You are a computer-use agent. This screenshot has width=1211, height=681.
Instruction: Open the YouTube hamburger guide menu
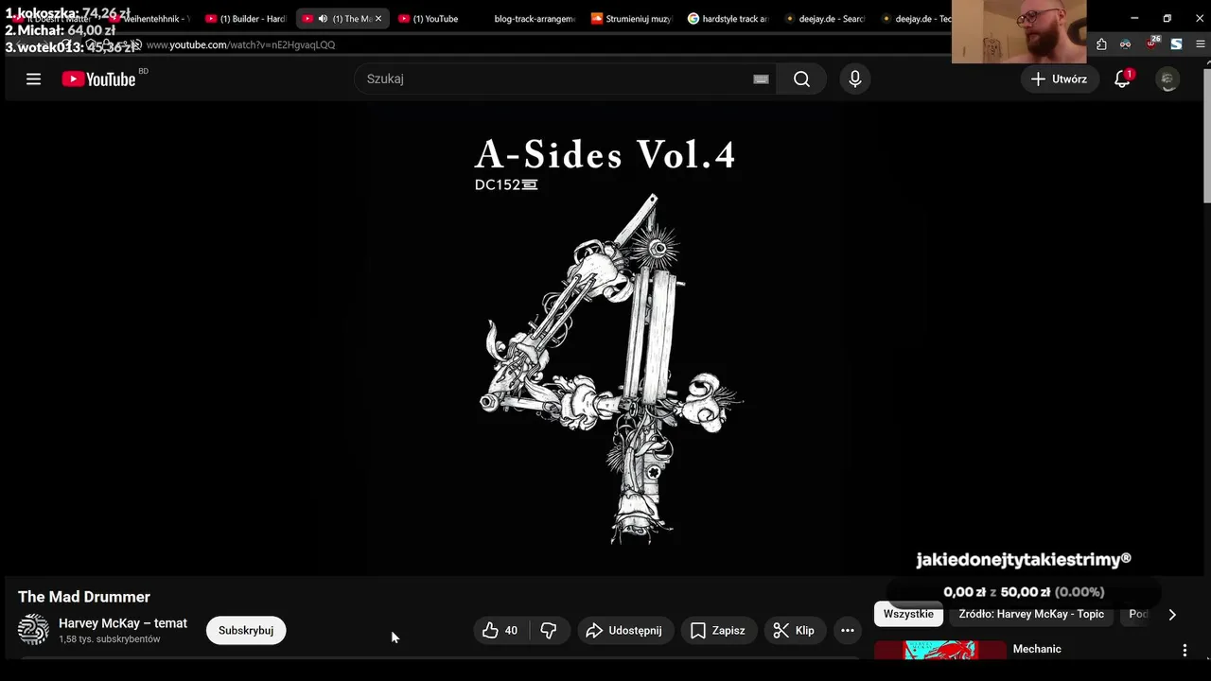coord(33,79)
